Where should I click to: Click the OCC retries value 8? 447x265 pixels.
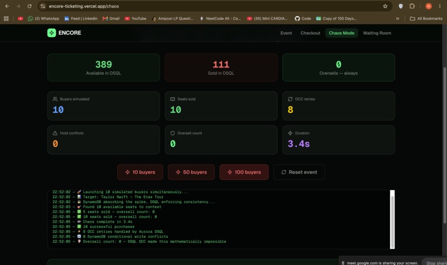point(290,110)
